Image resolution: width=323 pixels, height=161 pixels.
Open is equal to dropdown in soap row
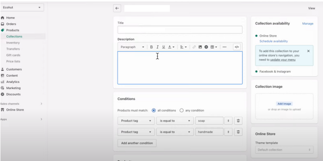175,121
